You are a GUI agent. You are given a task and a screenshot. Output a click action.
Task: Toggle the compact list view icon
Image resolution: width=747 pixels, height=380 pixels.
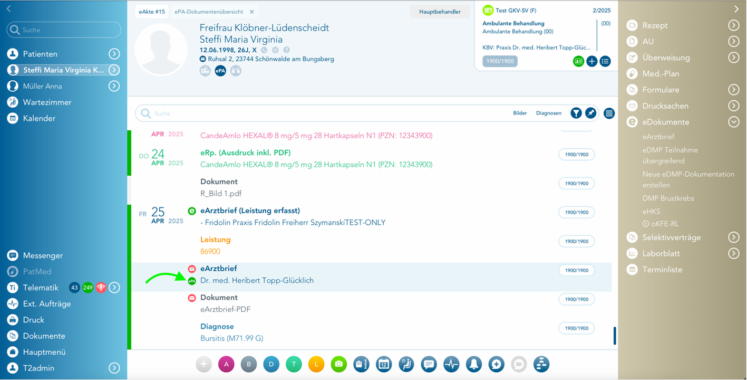pyautogui.click(x=609, y=113)
